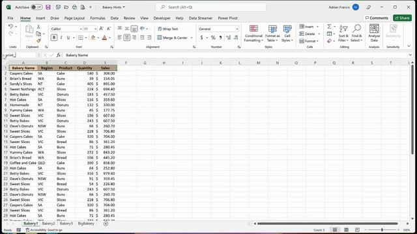Screen dimensions: 417x234
Task: Click the Align Left icon
Action: click(x=120, y=38)
